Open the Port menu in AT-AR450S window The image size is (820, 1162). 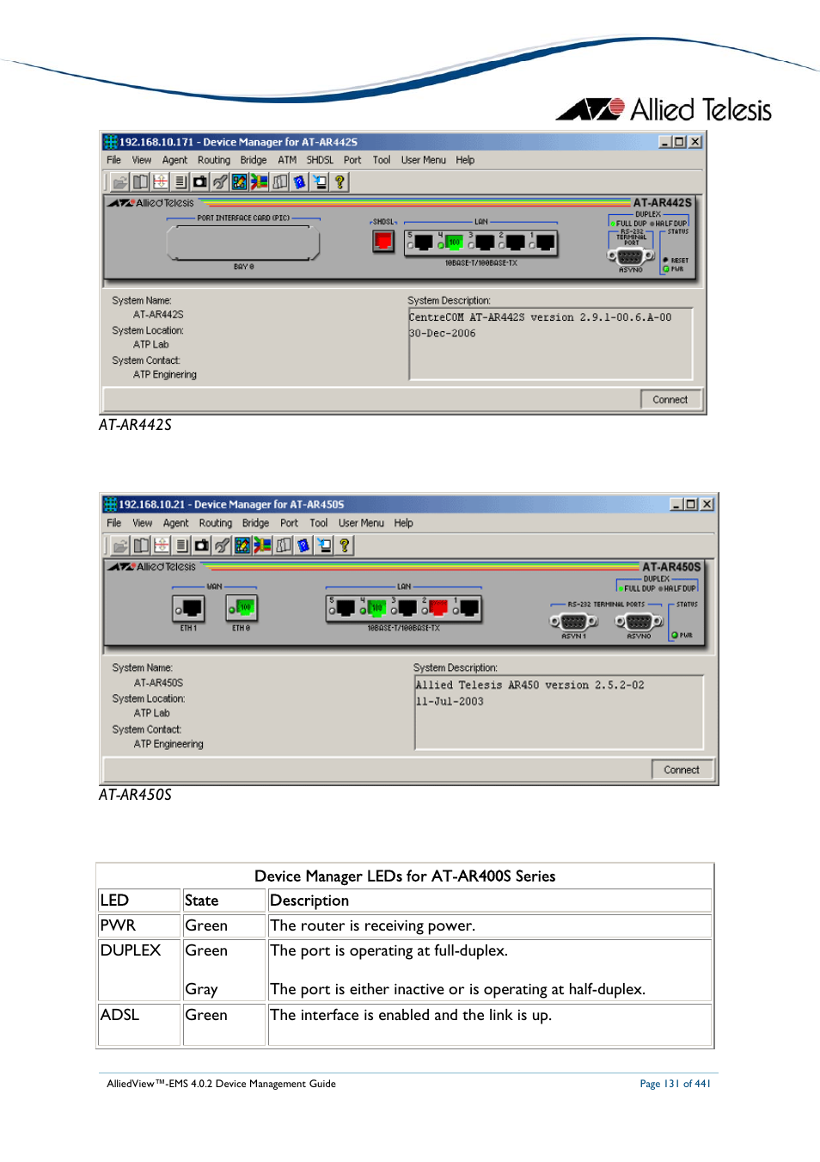[290, 523]
